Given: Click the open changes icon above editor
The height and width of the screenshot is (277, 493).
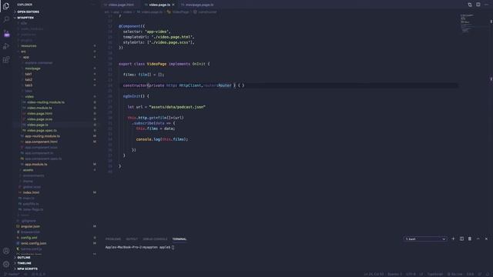Looking at the screenshot, I should point(470,5).
